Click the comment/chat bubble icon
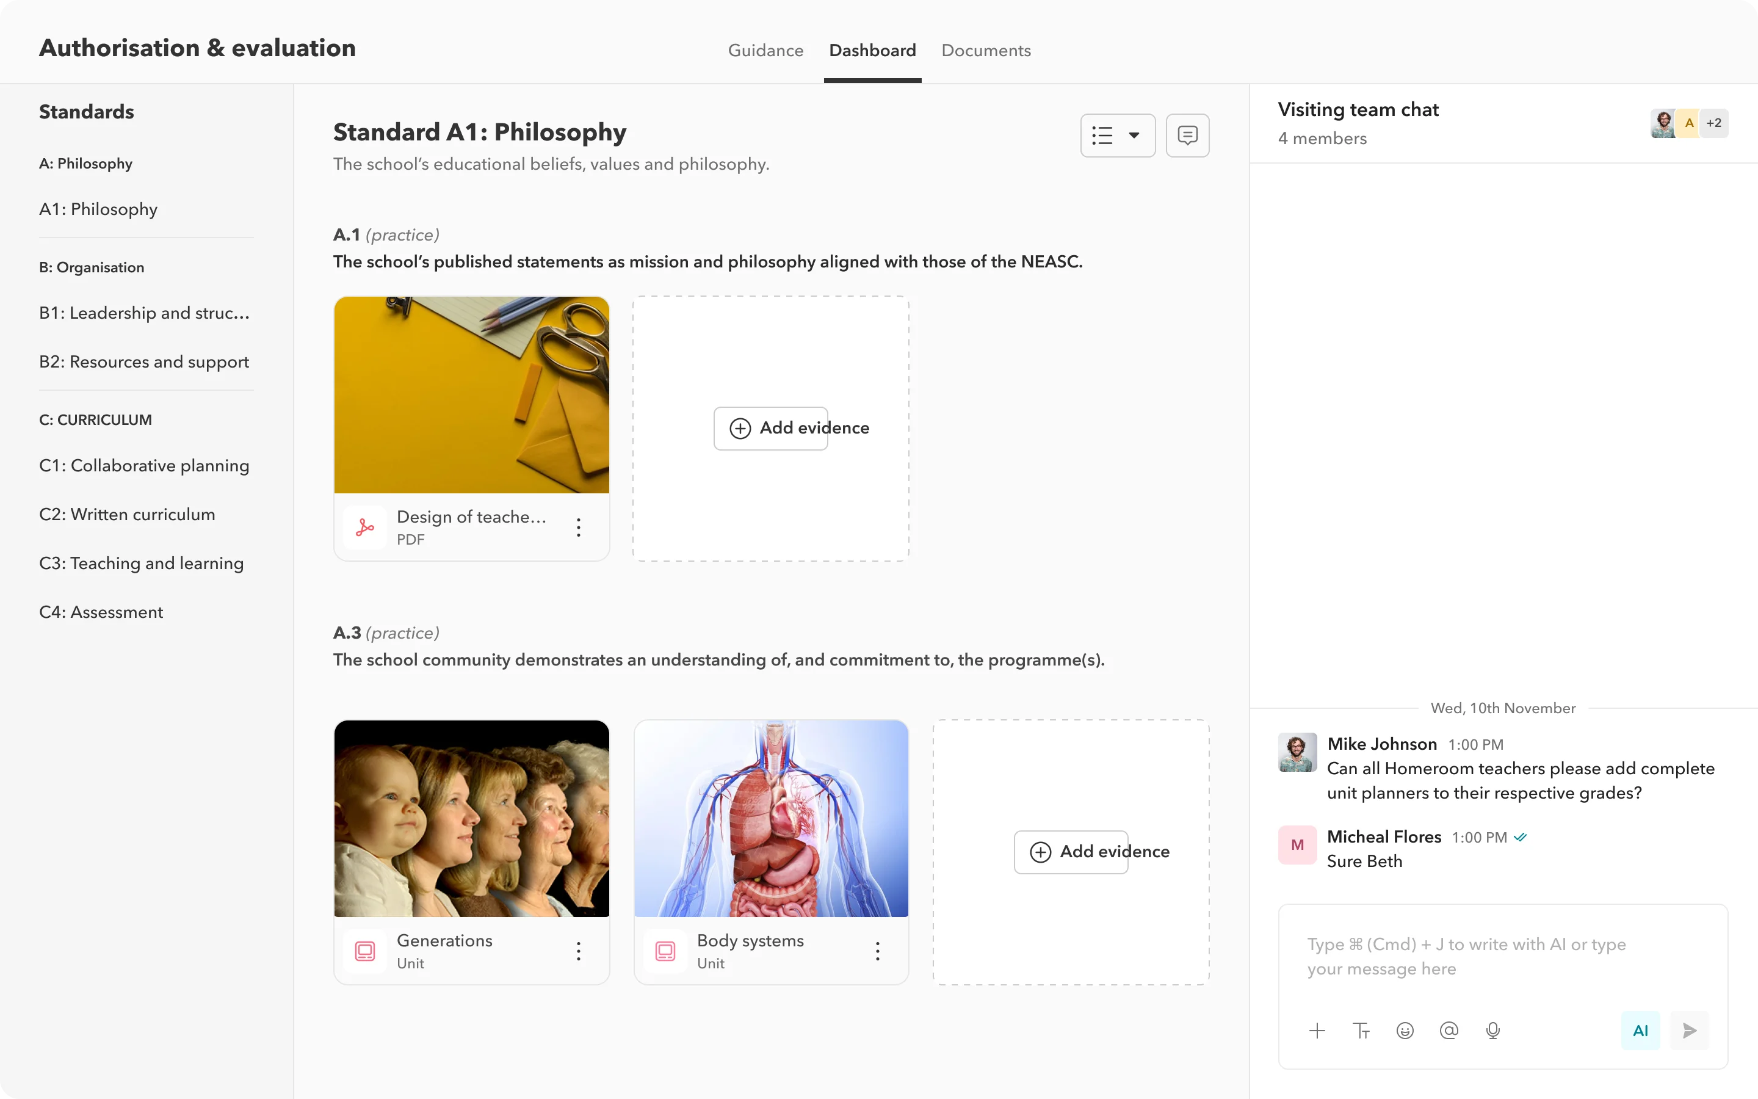Image resolution: width=1758 pixels, height=1099 pixels. 1187,136
